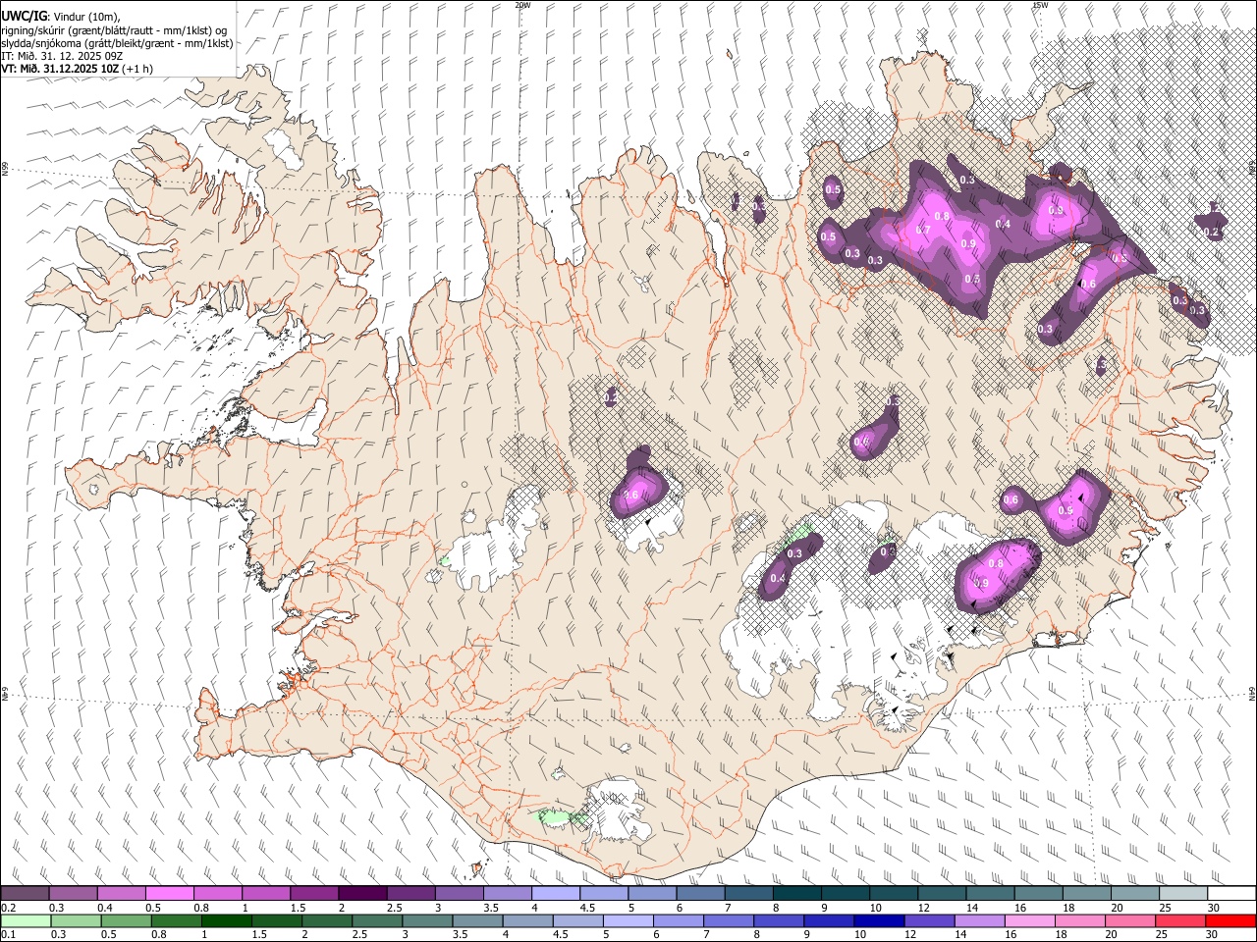The height and width of the screenshot is (942, 1257).
Task: Click the 'IT: Mið. 31. 12. 2025 09Z' initial time line
Action: click(62, 56)
